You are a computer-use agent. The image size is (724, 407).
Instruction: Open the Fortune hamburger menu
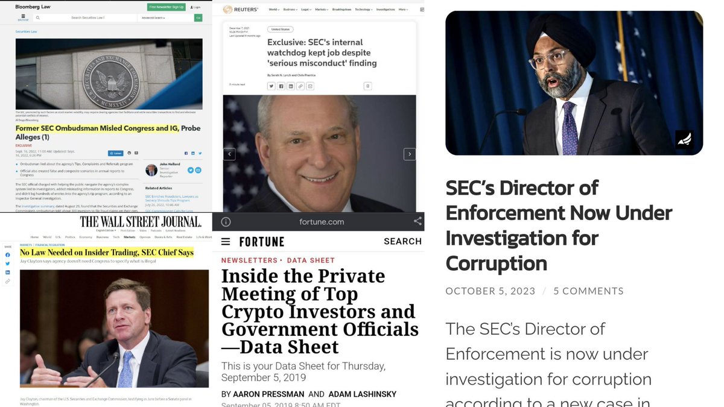226,242
